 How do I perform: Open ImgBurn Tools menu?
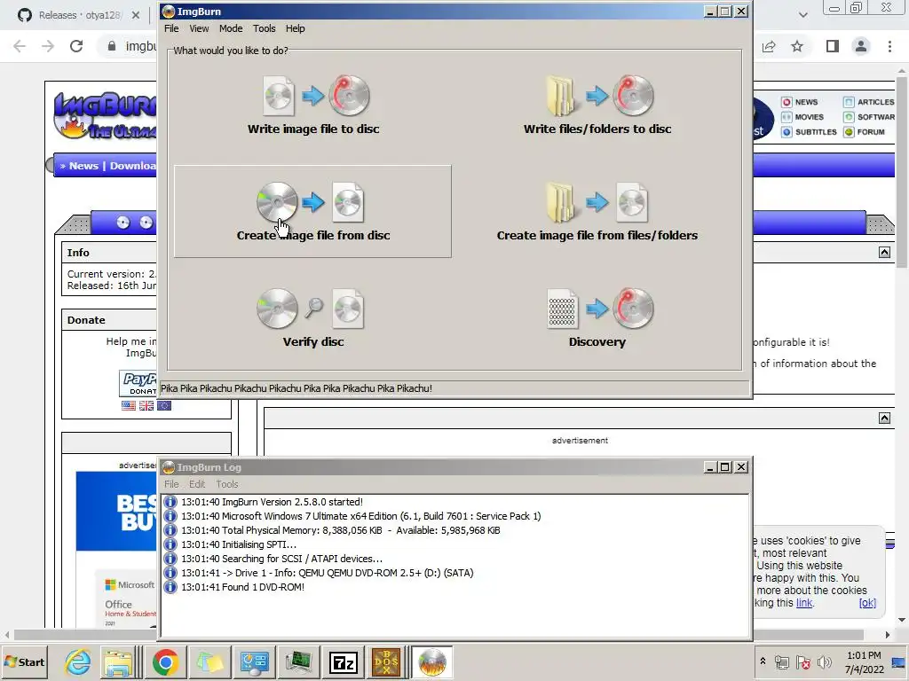click(264, 28)
